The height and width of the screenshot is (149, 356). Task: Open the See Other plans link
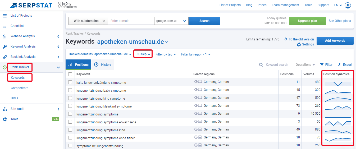[340, 21]
